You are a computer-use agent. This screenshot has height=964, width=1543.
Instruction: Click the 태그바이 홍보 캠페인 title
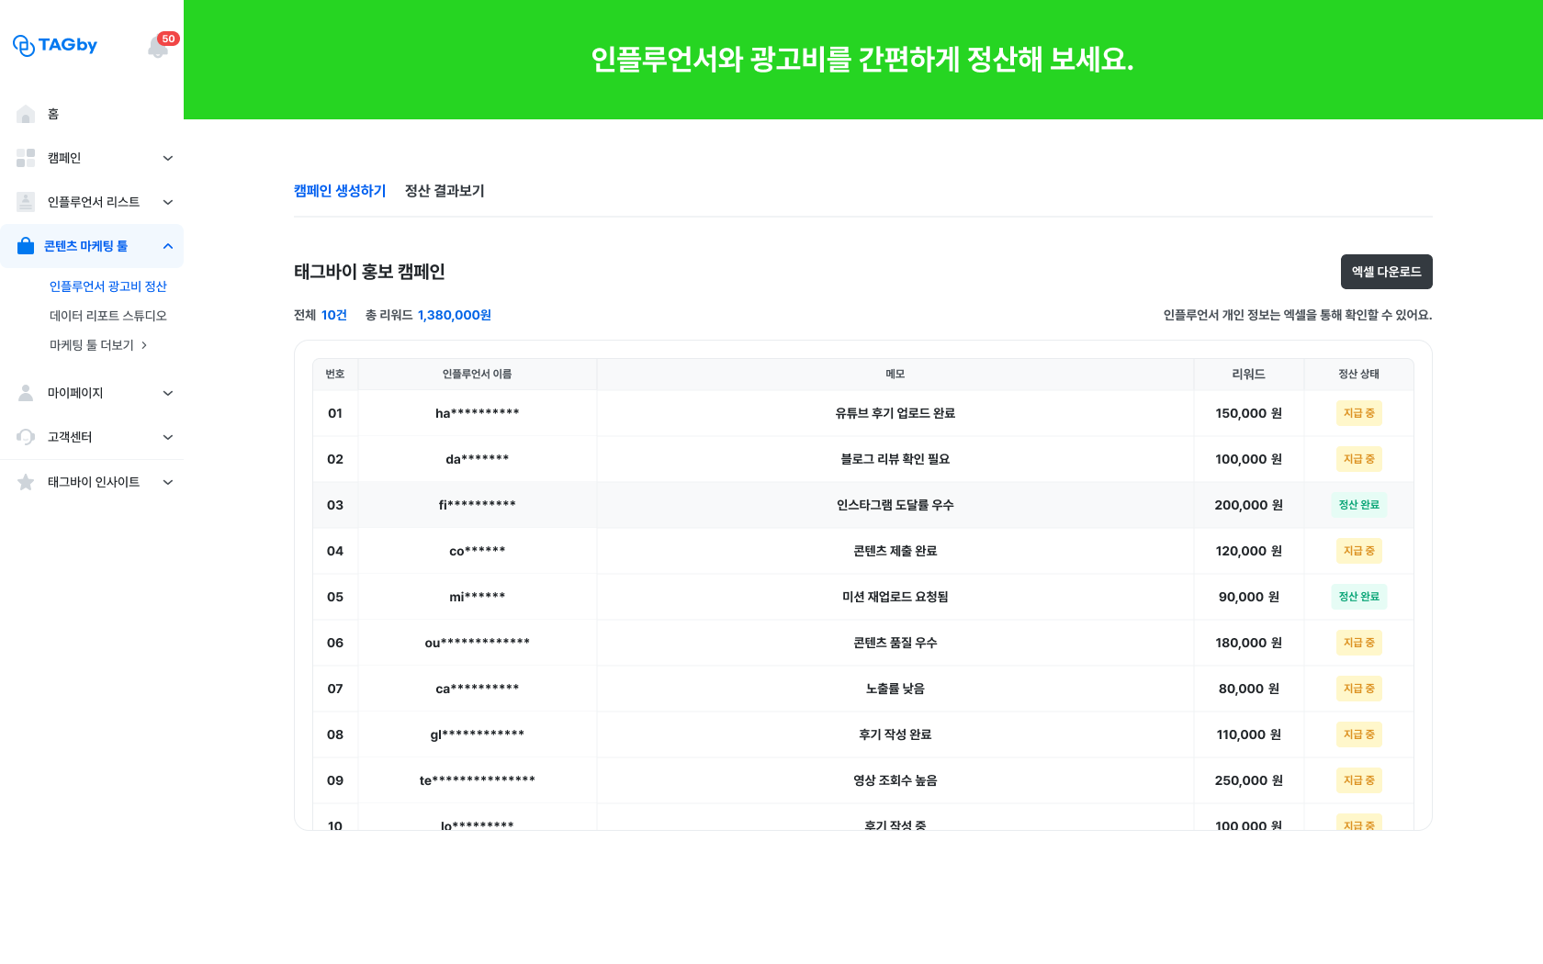[x=369, y=272]
